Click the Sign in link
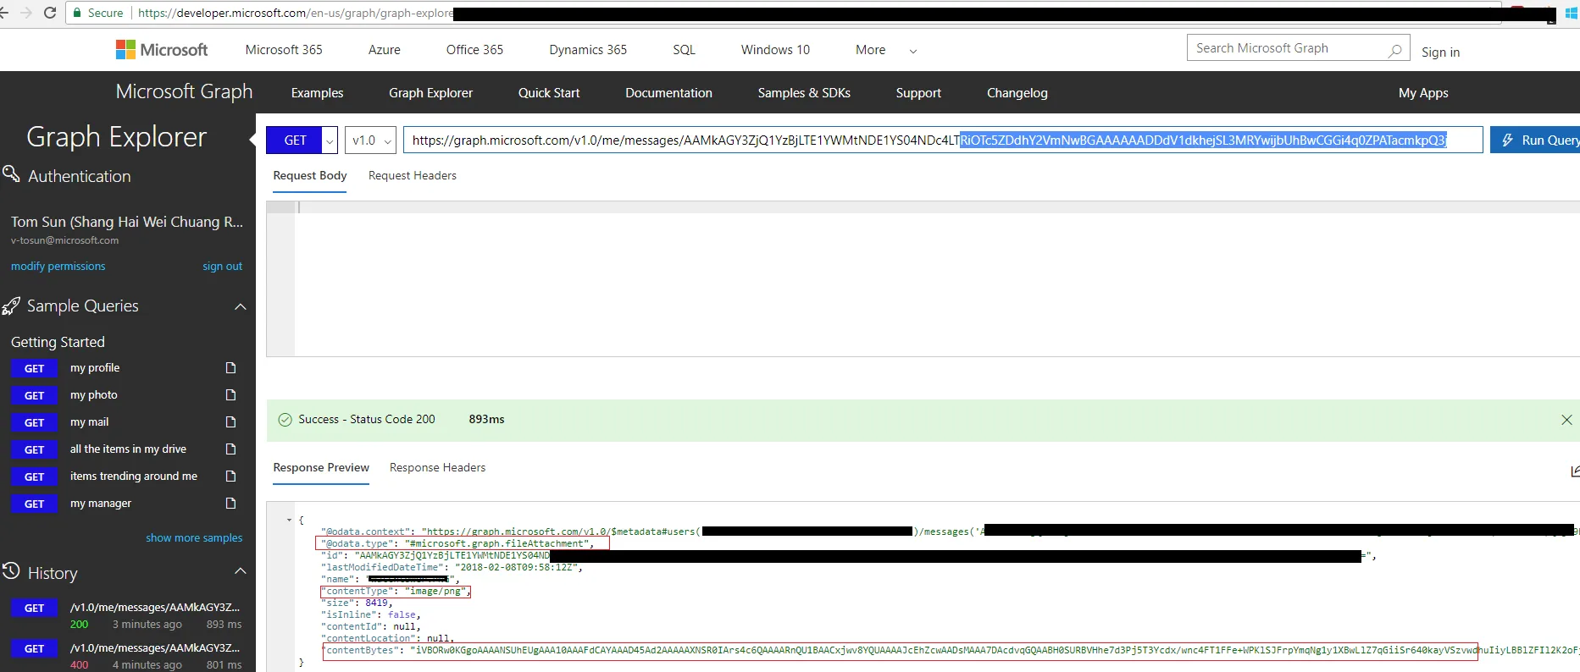 [x=1440, y=52]
